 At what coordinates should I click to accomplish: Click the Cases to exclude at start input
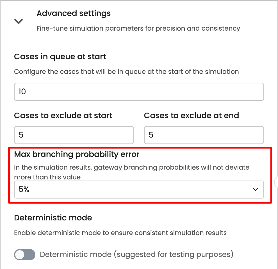(74, 135)
